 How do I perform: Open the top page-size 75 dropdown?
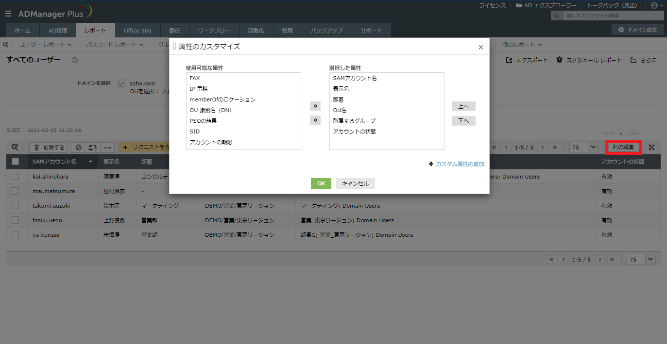pos(584,147)
